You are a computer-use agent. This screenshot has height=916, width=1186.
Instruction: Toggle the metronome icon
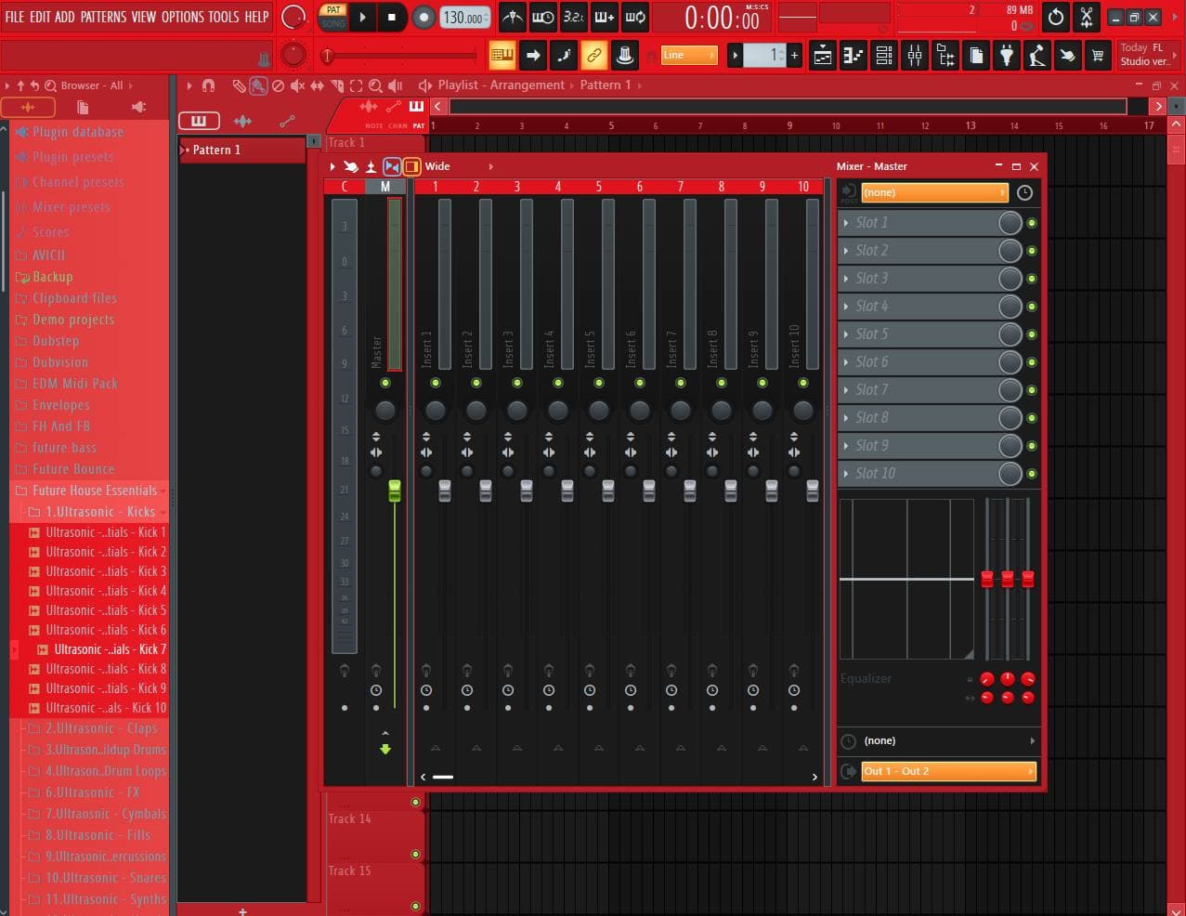coord(512,17)
